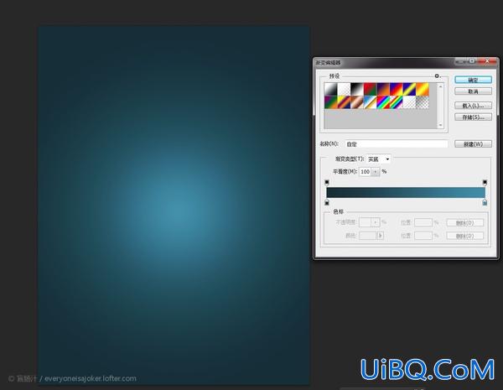
Task: Pick the red-to-green gradient preset
Action: [371, 89]
